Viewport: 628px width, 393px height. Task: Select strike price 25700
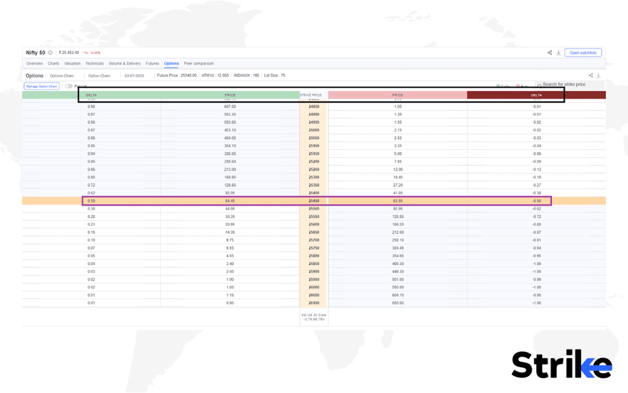click(x=314, y=240)
